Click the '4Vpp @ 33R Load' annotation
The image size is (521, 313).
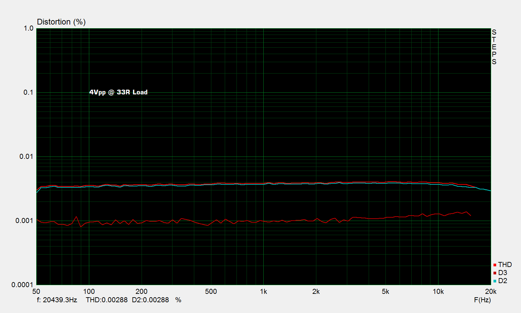click(x=118, y=92)
